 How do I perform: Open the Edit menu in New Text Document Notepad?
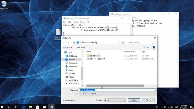tap(69, 22)
